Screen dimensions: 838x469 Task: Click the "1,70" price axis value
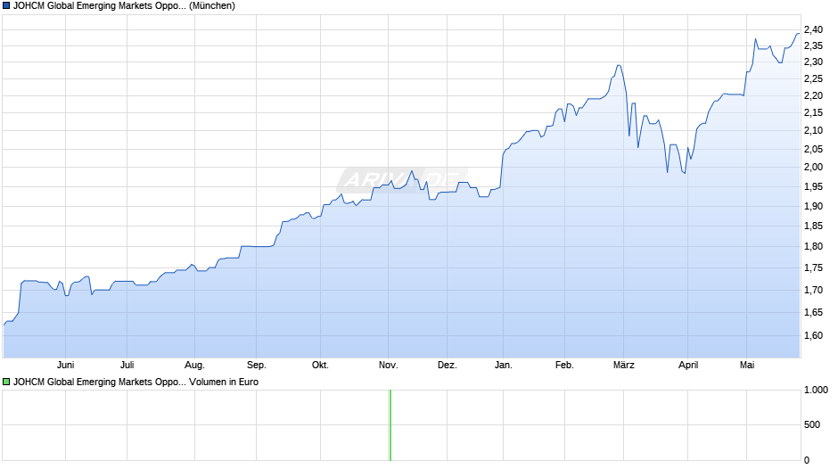click(x=813, y=290)
